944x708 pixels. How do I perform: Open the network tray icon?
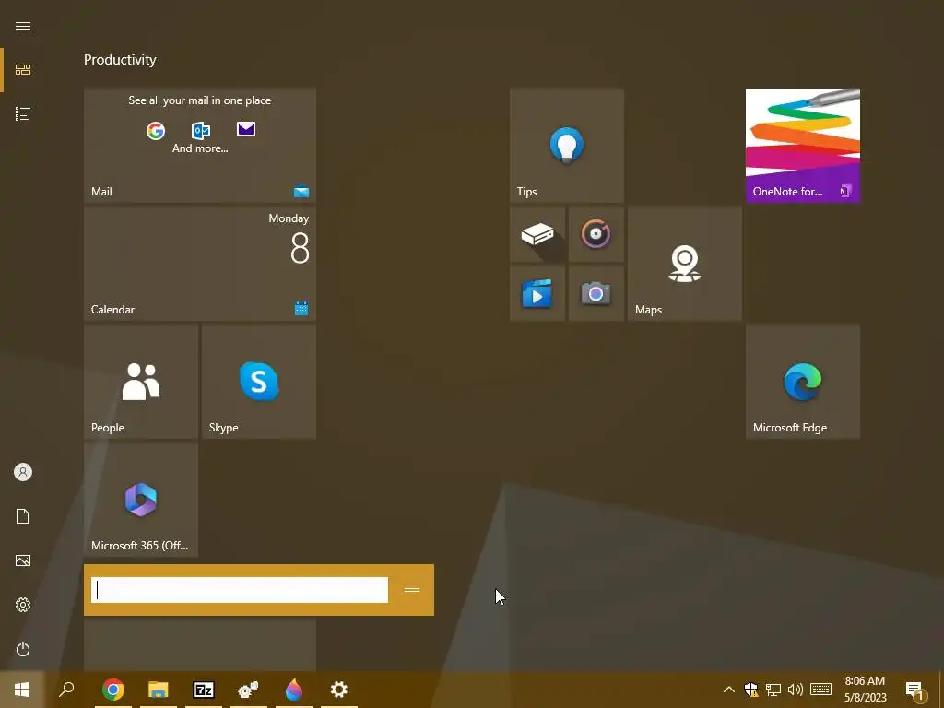tap(773, 690)
